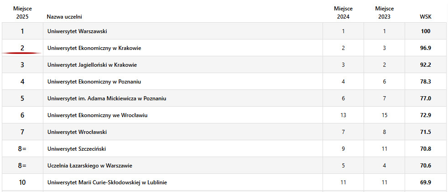Open Uniwersytet Ekonomiczny w Krakowie entry
This screenshot has width=448, height=192.
(94, 48)
